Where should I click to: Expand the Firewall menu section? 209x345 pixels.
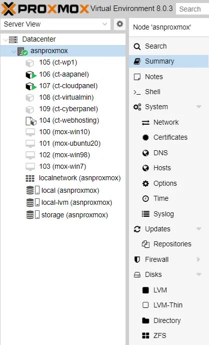tap(198, 259)
